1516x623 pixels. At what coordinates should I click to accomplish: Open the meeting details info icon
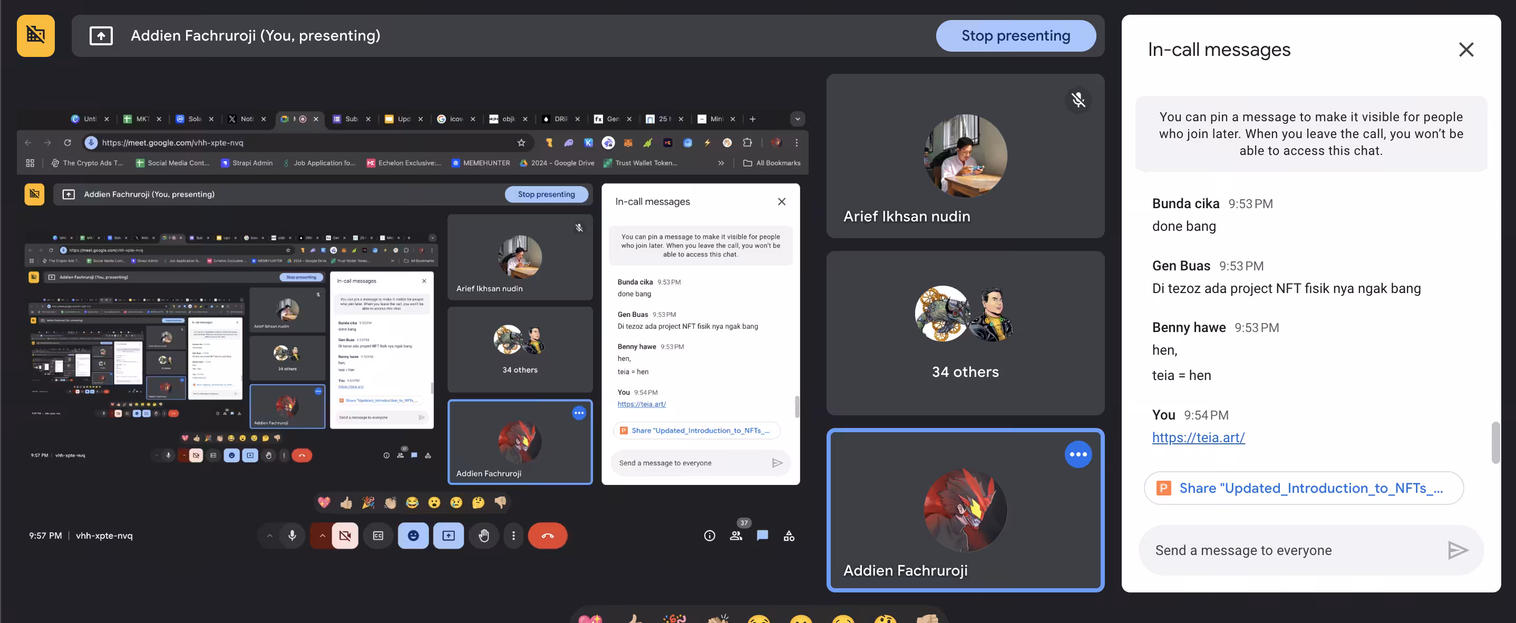(x=709, y=536)
